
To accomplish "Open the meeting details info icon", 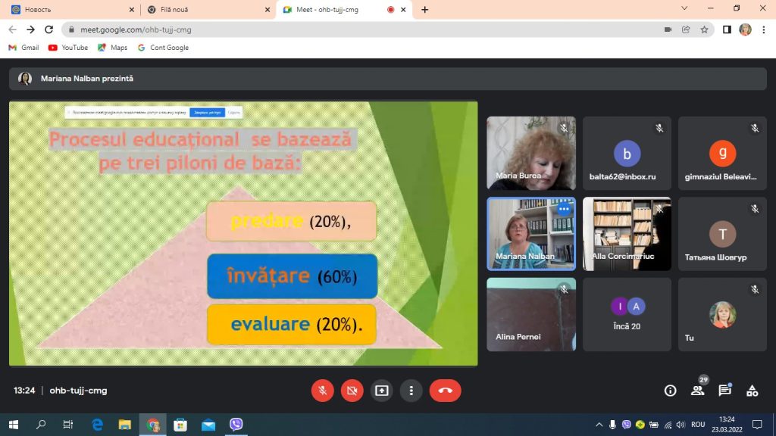I will point(670,391).
